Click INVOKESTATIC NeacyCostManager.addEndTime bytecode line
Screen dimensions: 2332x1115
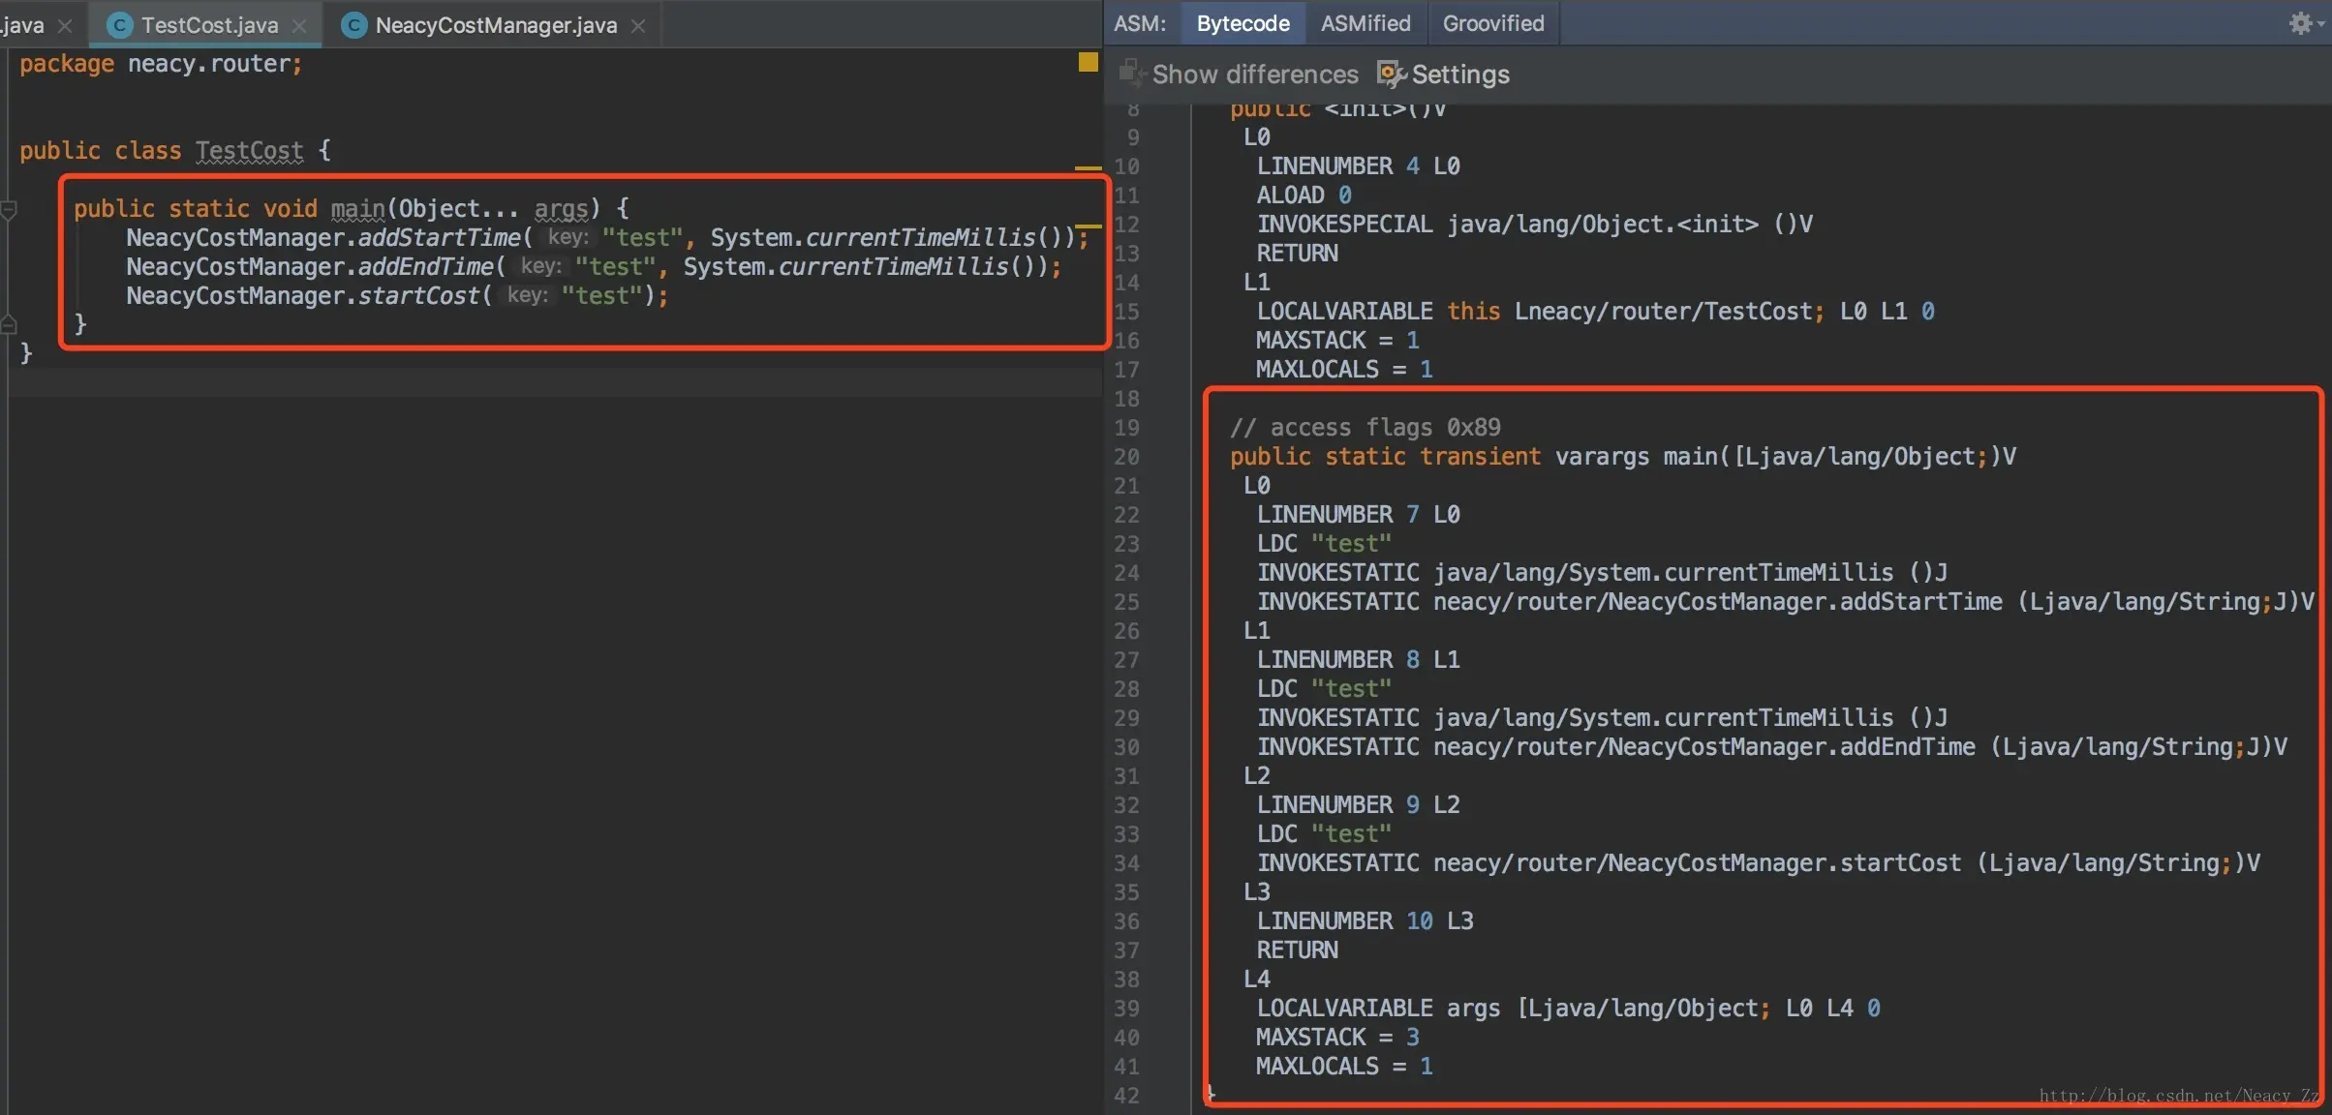pos(1771,747)
